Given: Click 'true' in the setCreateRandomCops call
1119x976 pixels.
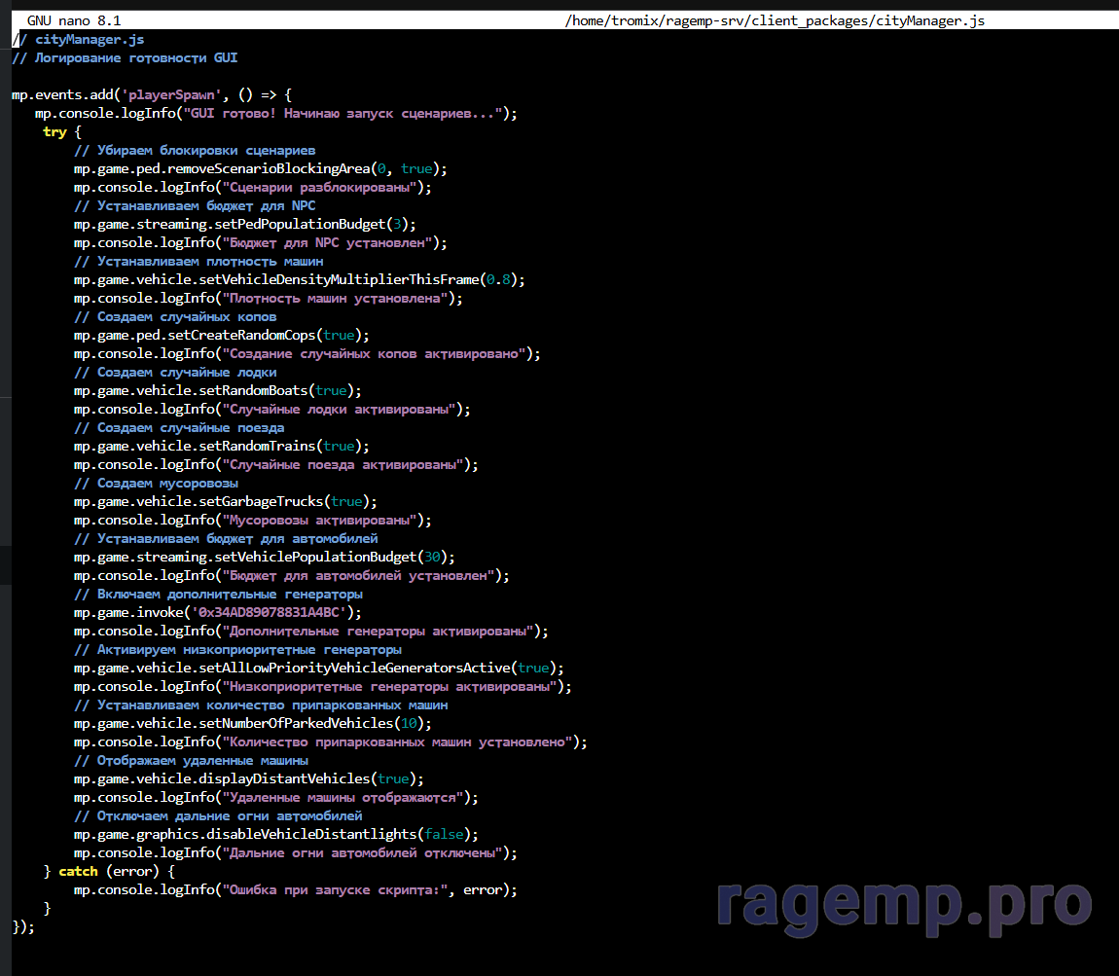Looking at the screenshot, I should (x=339, y=336).
